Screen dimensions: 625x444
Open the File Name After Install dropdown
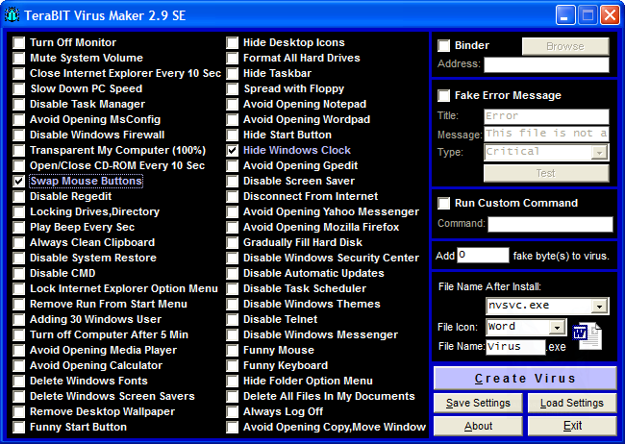point(600,306)
